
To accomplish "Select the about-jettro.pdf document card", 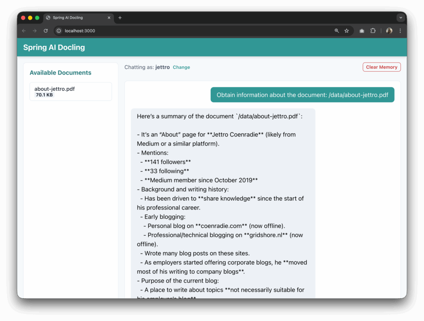I will pos(70,91).
